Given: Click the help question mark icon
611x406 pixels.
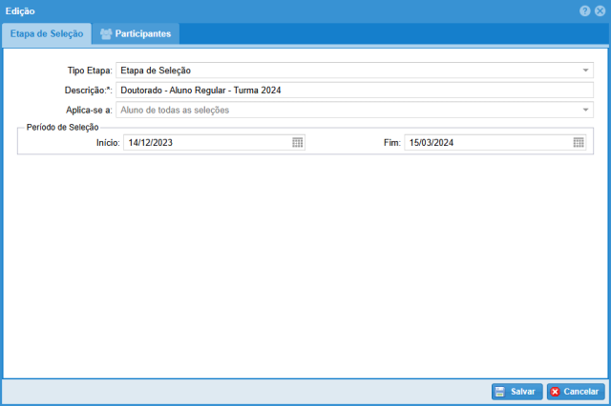Looking at the screenshot, I should 585,10.
